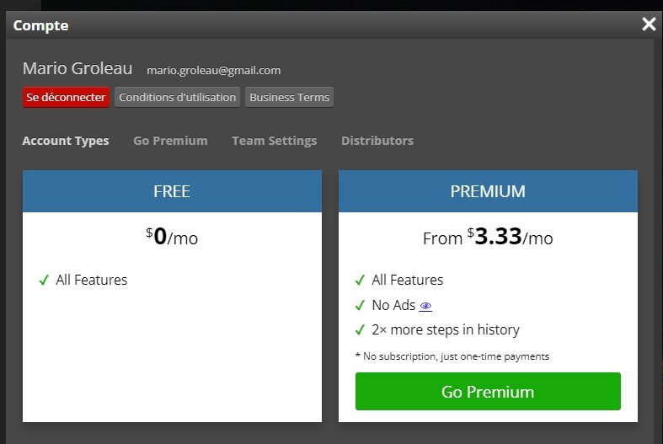Open Conditions d'utilisation

[177, 97]
